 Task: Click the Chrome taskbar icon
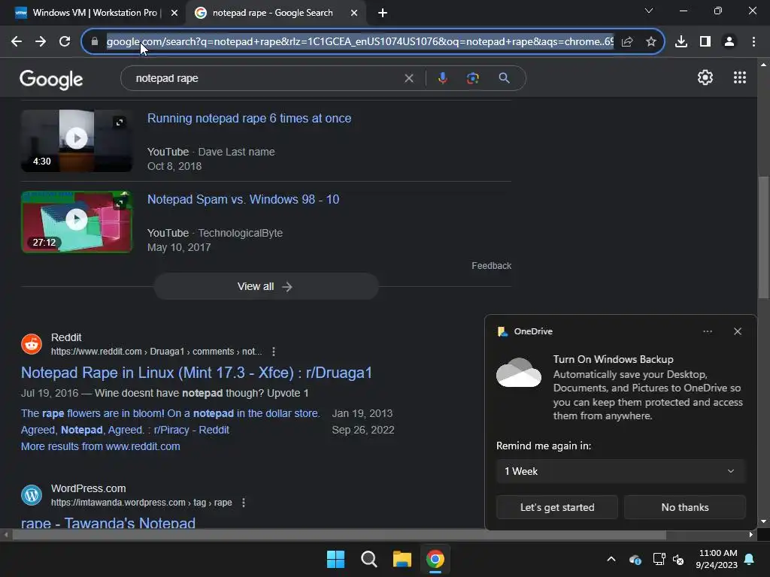435,559
